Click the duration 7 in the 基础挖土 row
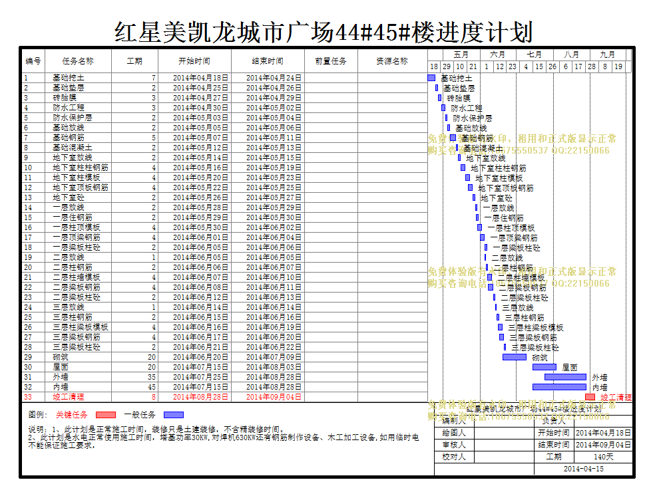 point(154,78)
